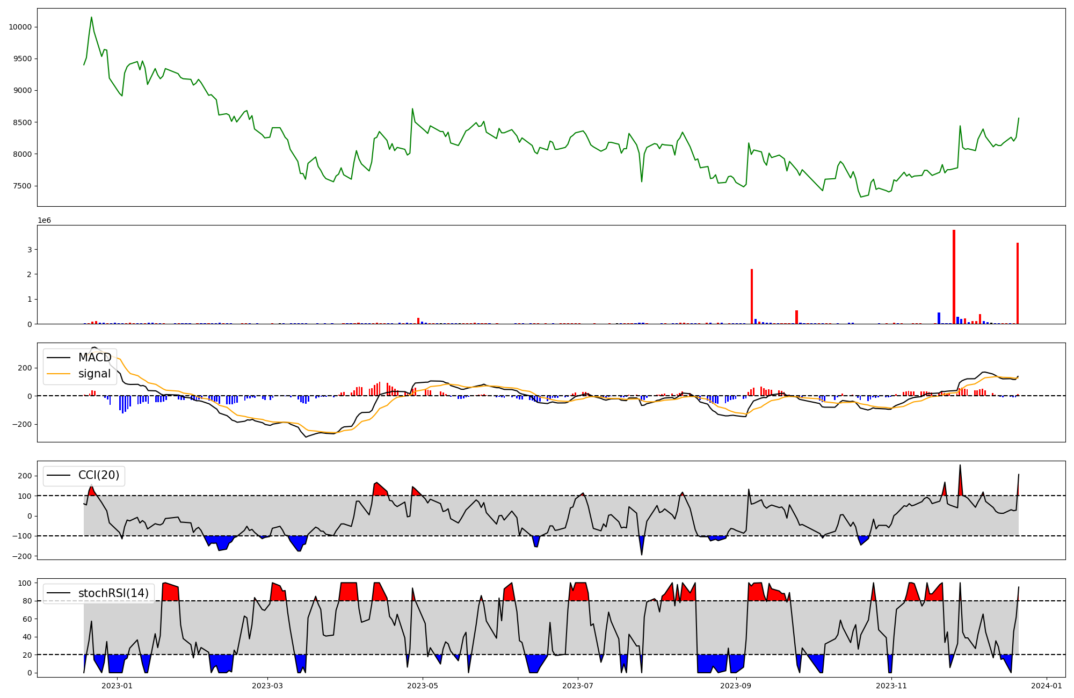The width and height of the screenshot is (1074, 698).
Task: Click the 2024-01 x-axis date label
Action: 1047,686
